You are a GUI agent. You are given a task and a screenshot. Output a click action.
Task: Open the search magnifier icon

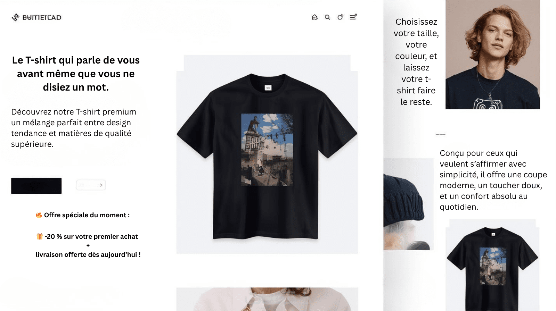point(327,17)
